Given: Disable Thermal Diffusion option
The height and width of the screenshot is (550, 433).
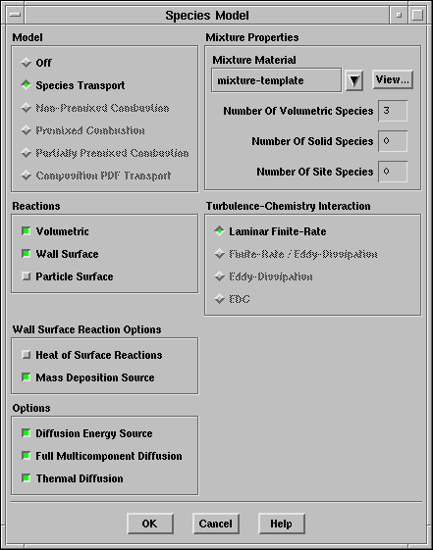Looking at the screenshot, I should (x=26, y=478).
